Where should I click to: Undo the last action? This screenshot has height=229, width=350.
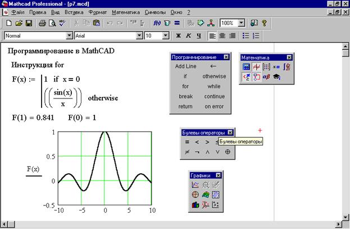pyautogui.click(x=110, y=23)
